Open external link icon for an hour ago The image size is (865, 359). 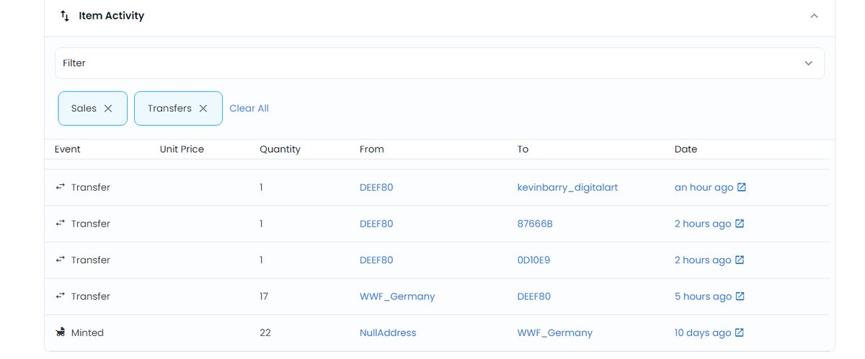tap(741, 187)
